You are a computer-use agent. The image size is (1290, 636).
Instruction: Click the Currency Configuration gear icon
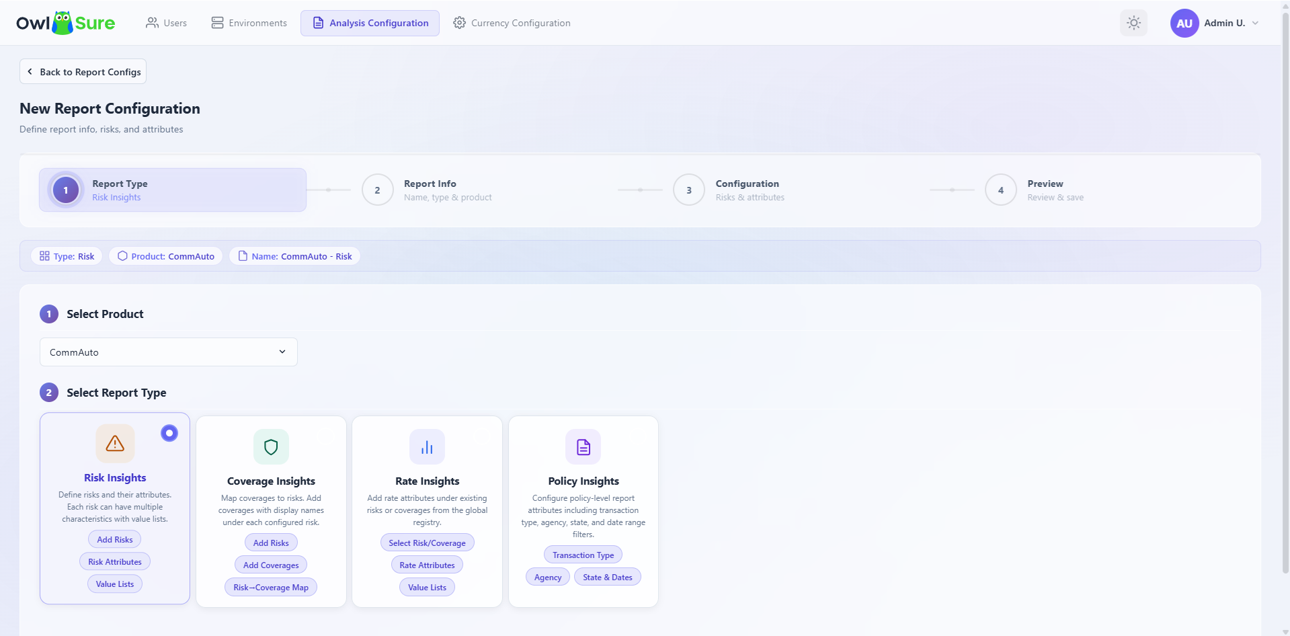point(459,23)
